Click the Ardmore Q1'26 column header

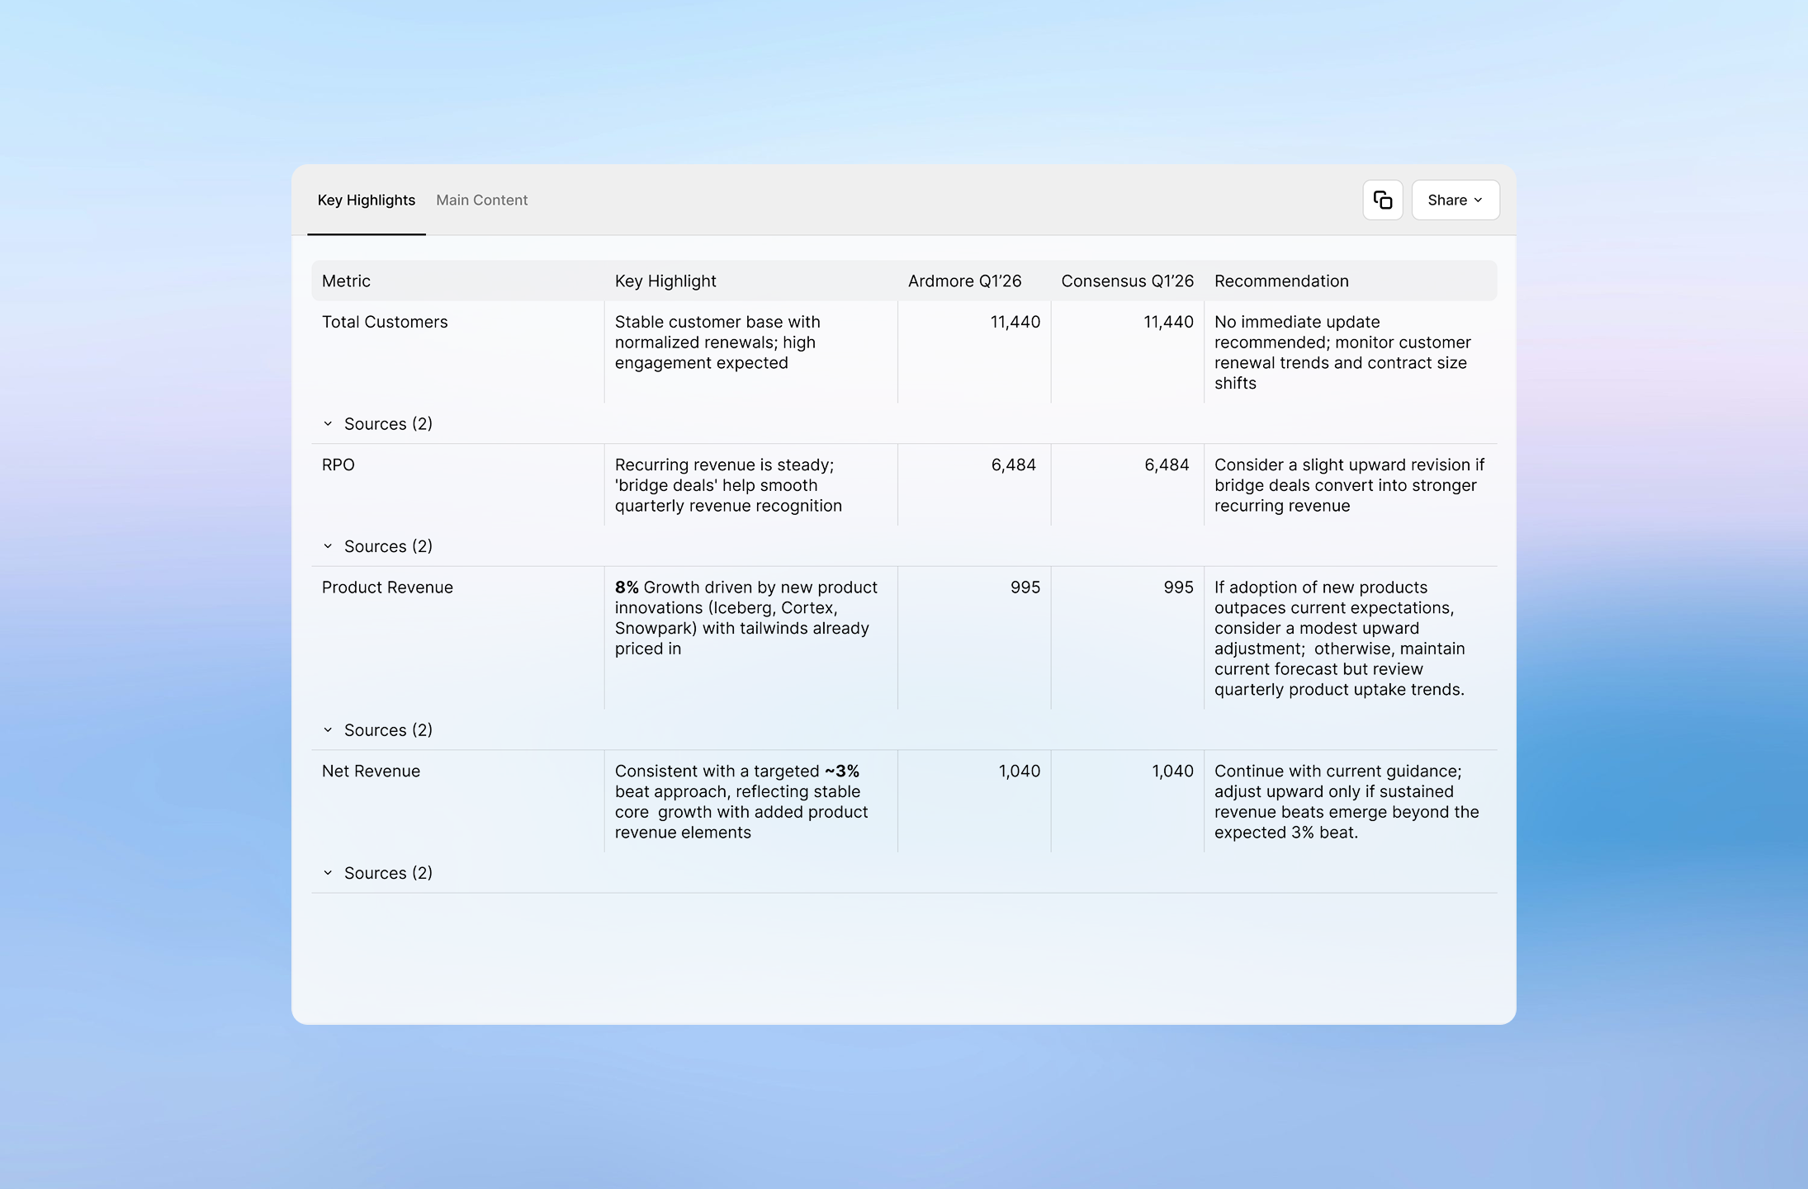pos(964,281)
